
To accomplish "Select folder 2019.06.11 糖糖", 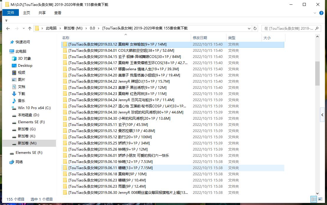I will tap(173, 168).
